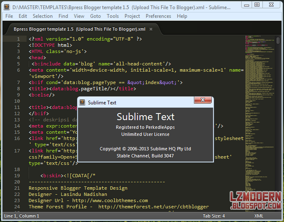Click the b:skin CDATA line
The height and width of the screenshot is (222, 284).
pos(68,175)
